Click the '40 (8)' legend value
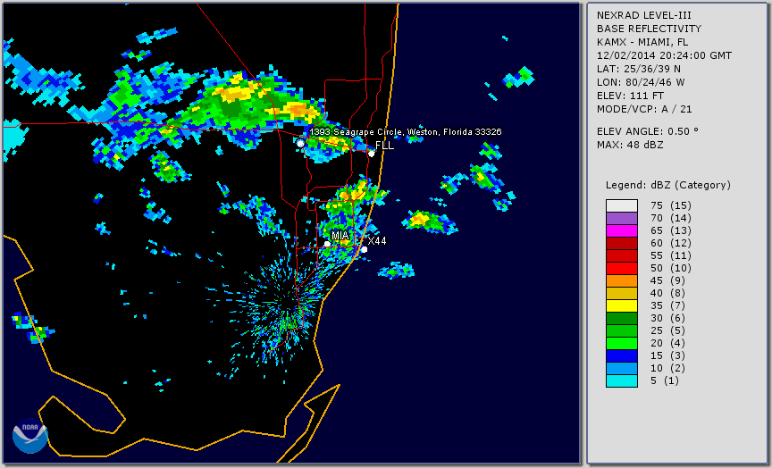The image size is (772, 468). 667,293
